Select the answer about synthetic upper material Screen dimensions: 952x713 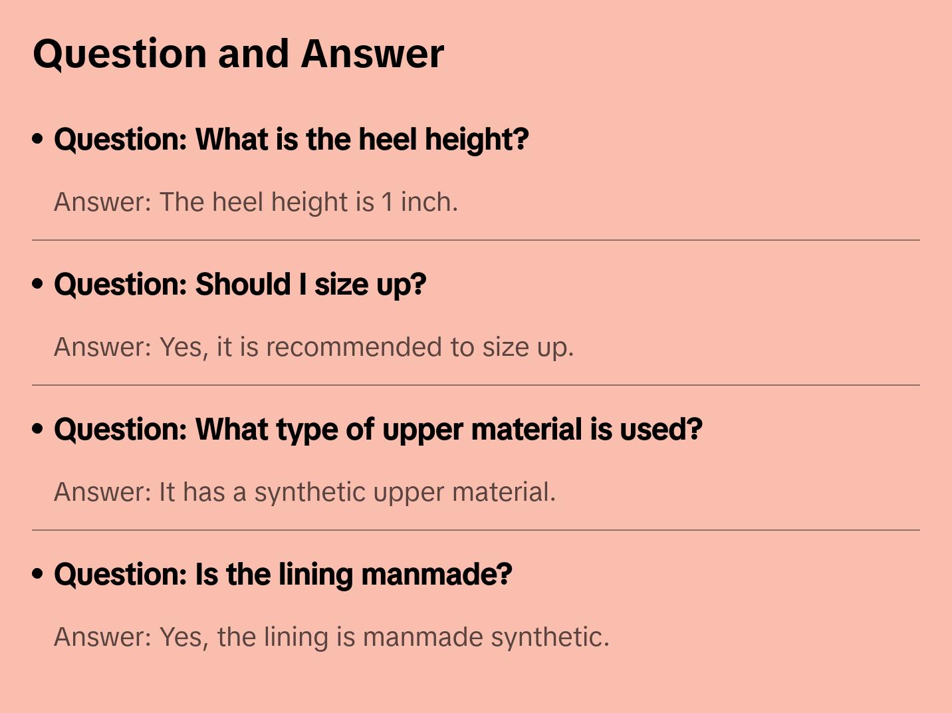[x=304, y=492]
